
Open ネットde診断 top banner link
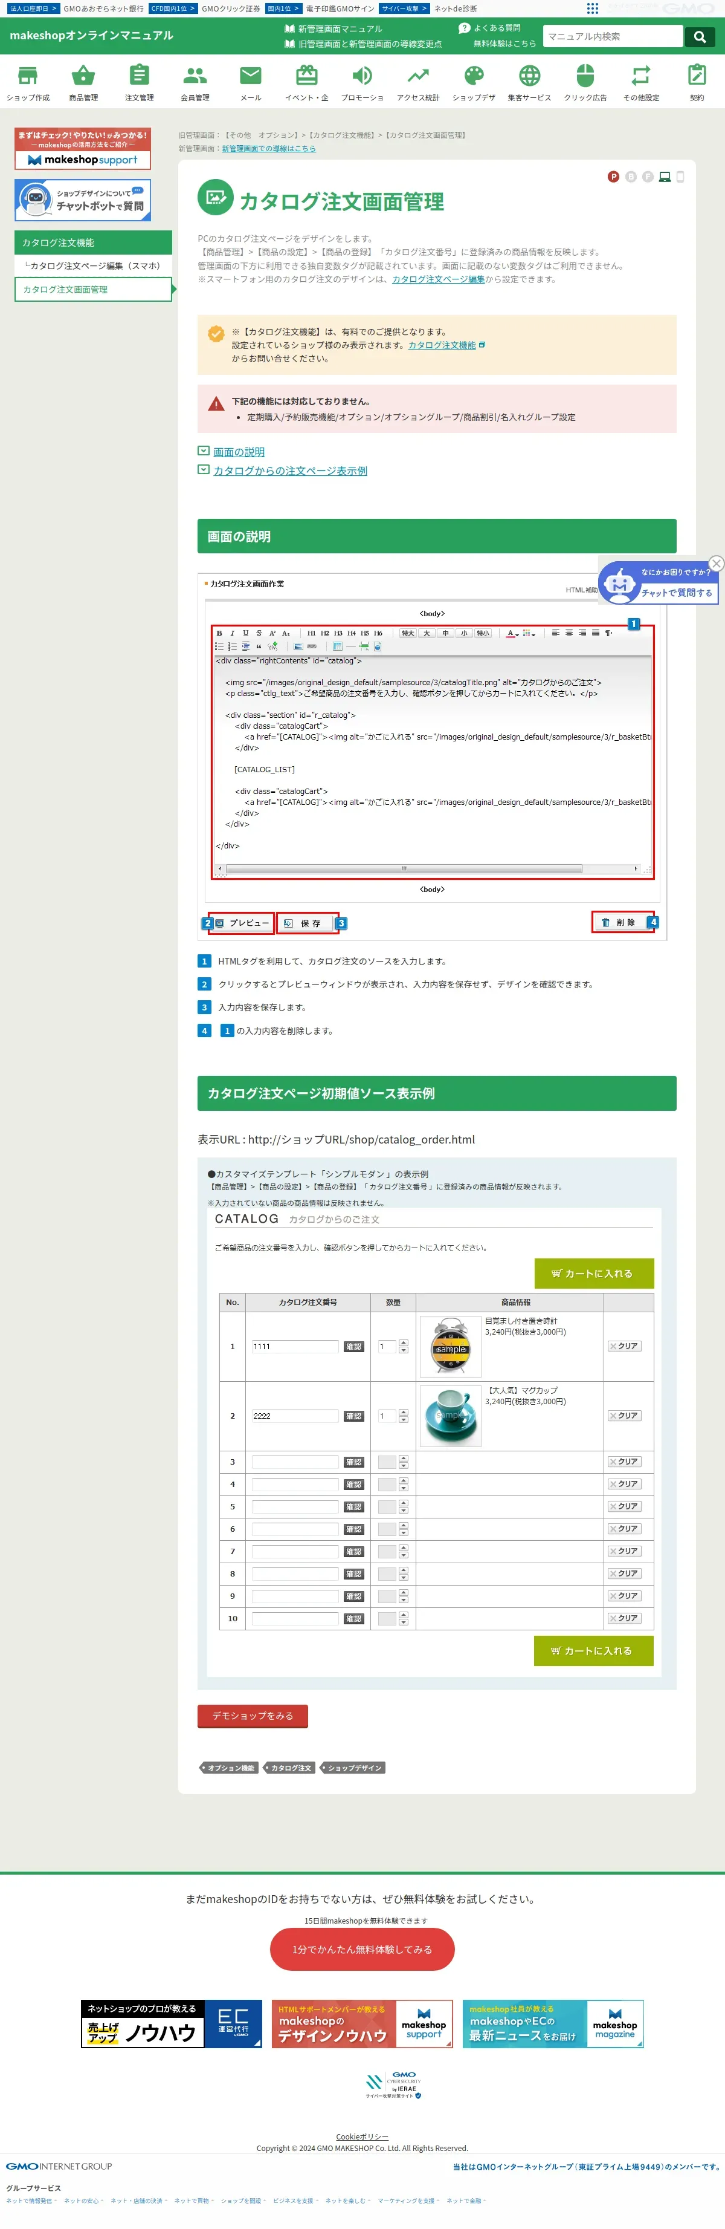pyautogui.click(x=456, y=8)
